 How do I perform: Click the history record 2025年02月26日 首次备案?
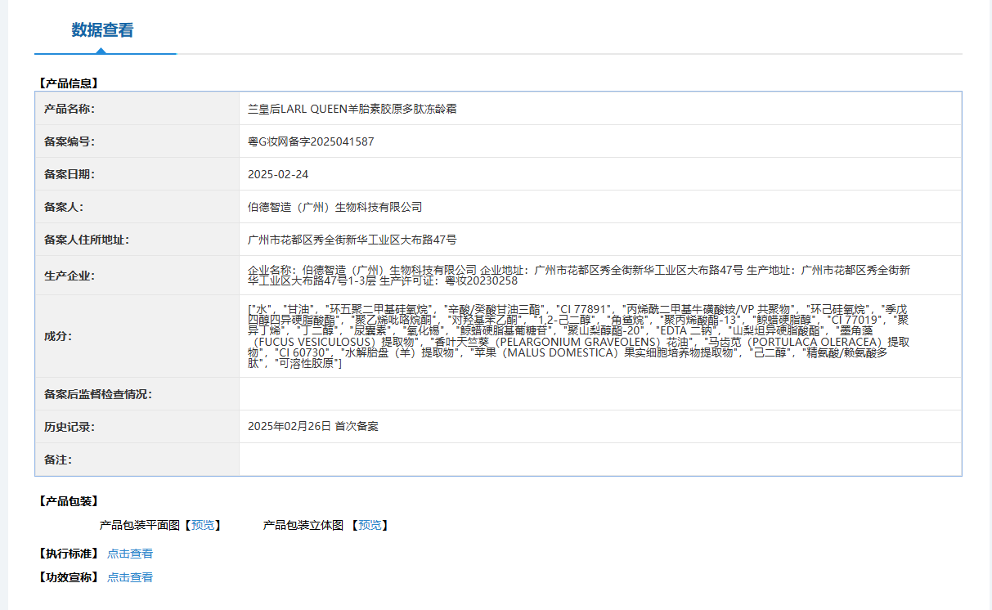click(312, 426)
